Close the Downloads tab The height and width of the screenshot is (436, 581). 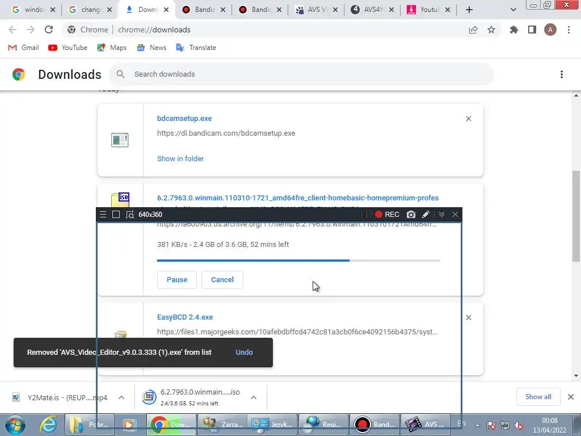coord(166,10)
